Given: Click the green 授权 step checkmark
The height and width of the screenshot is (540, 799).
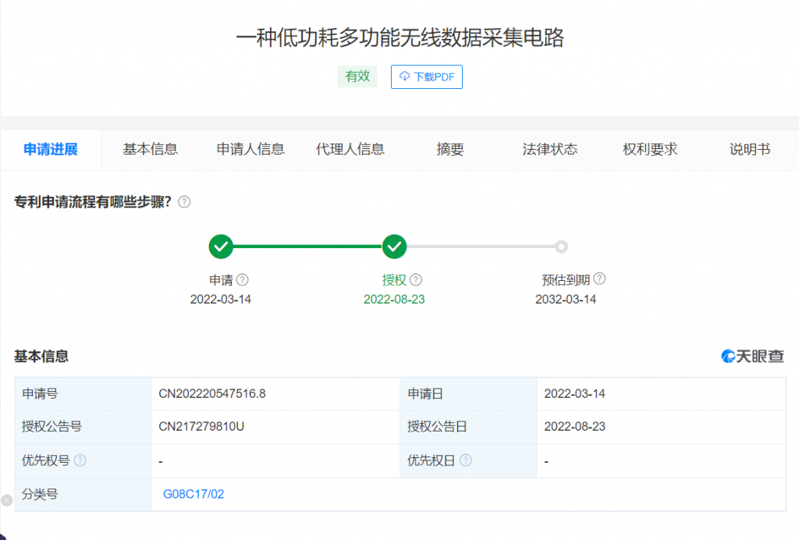Looking at the screenshot, I should pyautogui.click(x=394, y=247).
